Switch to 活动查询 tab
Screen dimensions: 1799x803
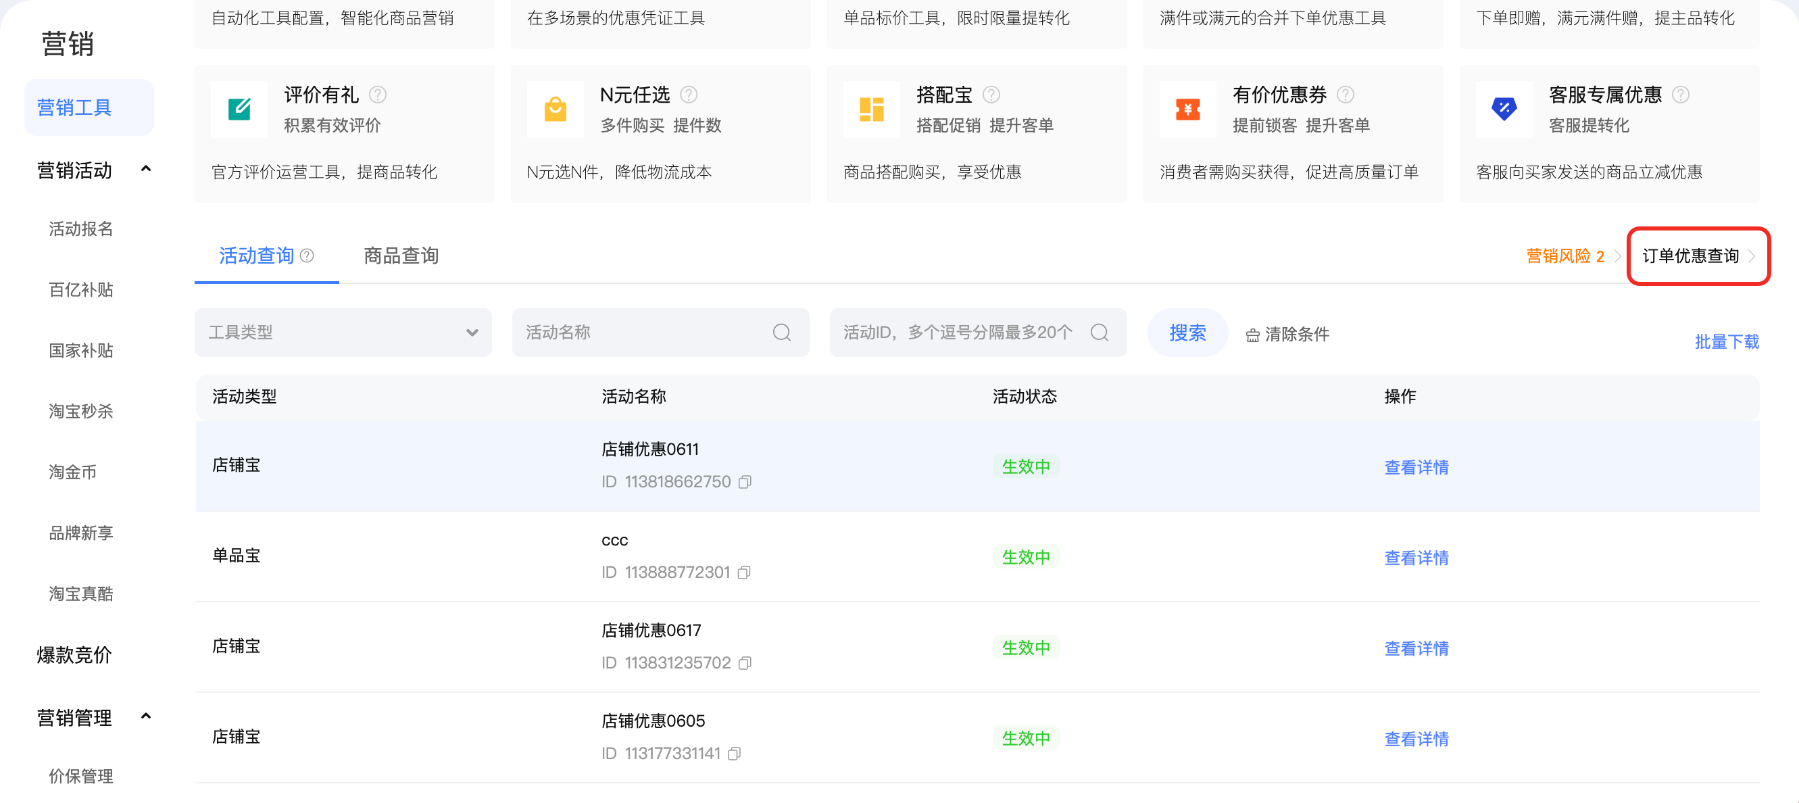click(257, 255)
